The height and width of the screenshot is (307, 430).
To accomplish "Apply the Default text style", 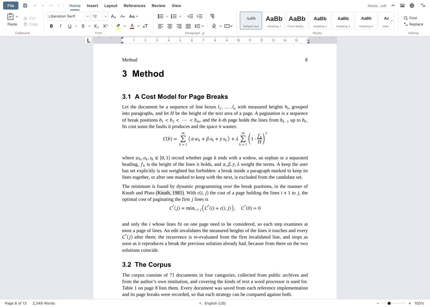I will pyautogui.click(x=251, y=21).
